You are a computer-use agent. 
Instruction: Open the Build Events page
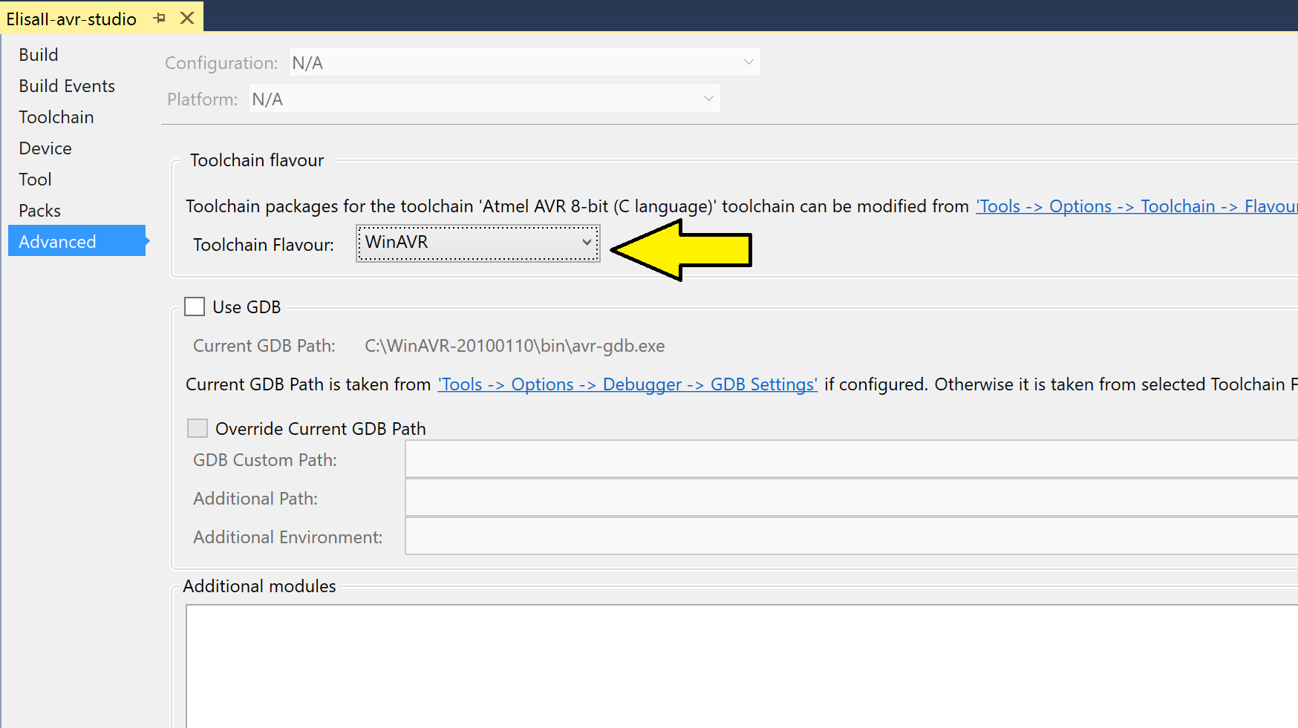[x=67, y=86]
